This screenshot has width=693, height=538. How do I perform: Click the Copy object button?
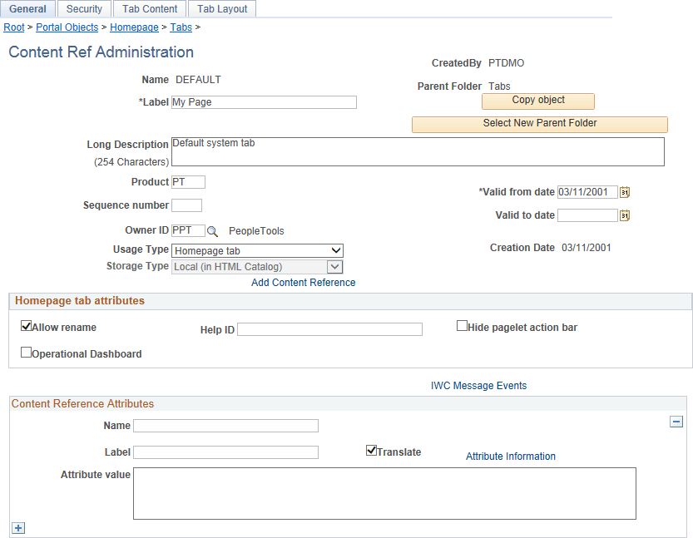click(x=537, y=101)
